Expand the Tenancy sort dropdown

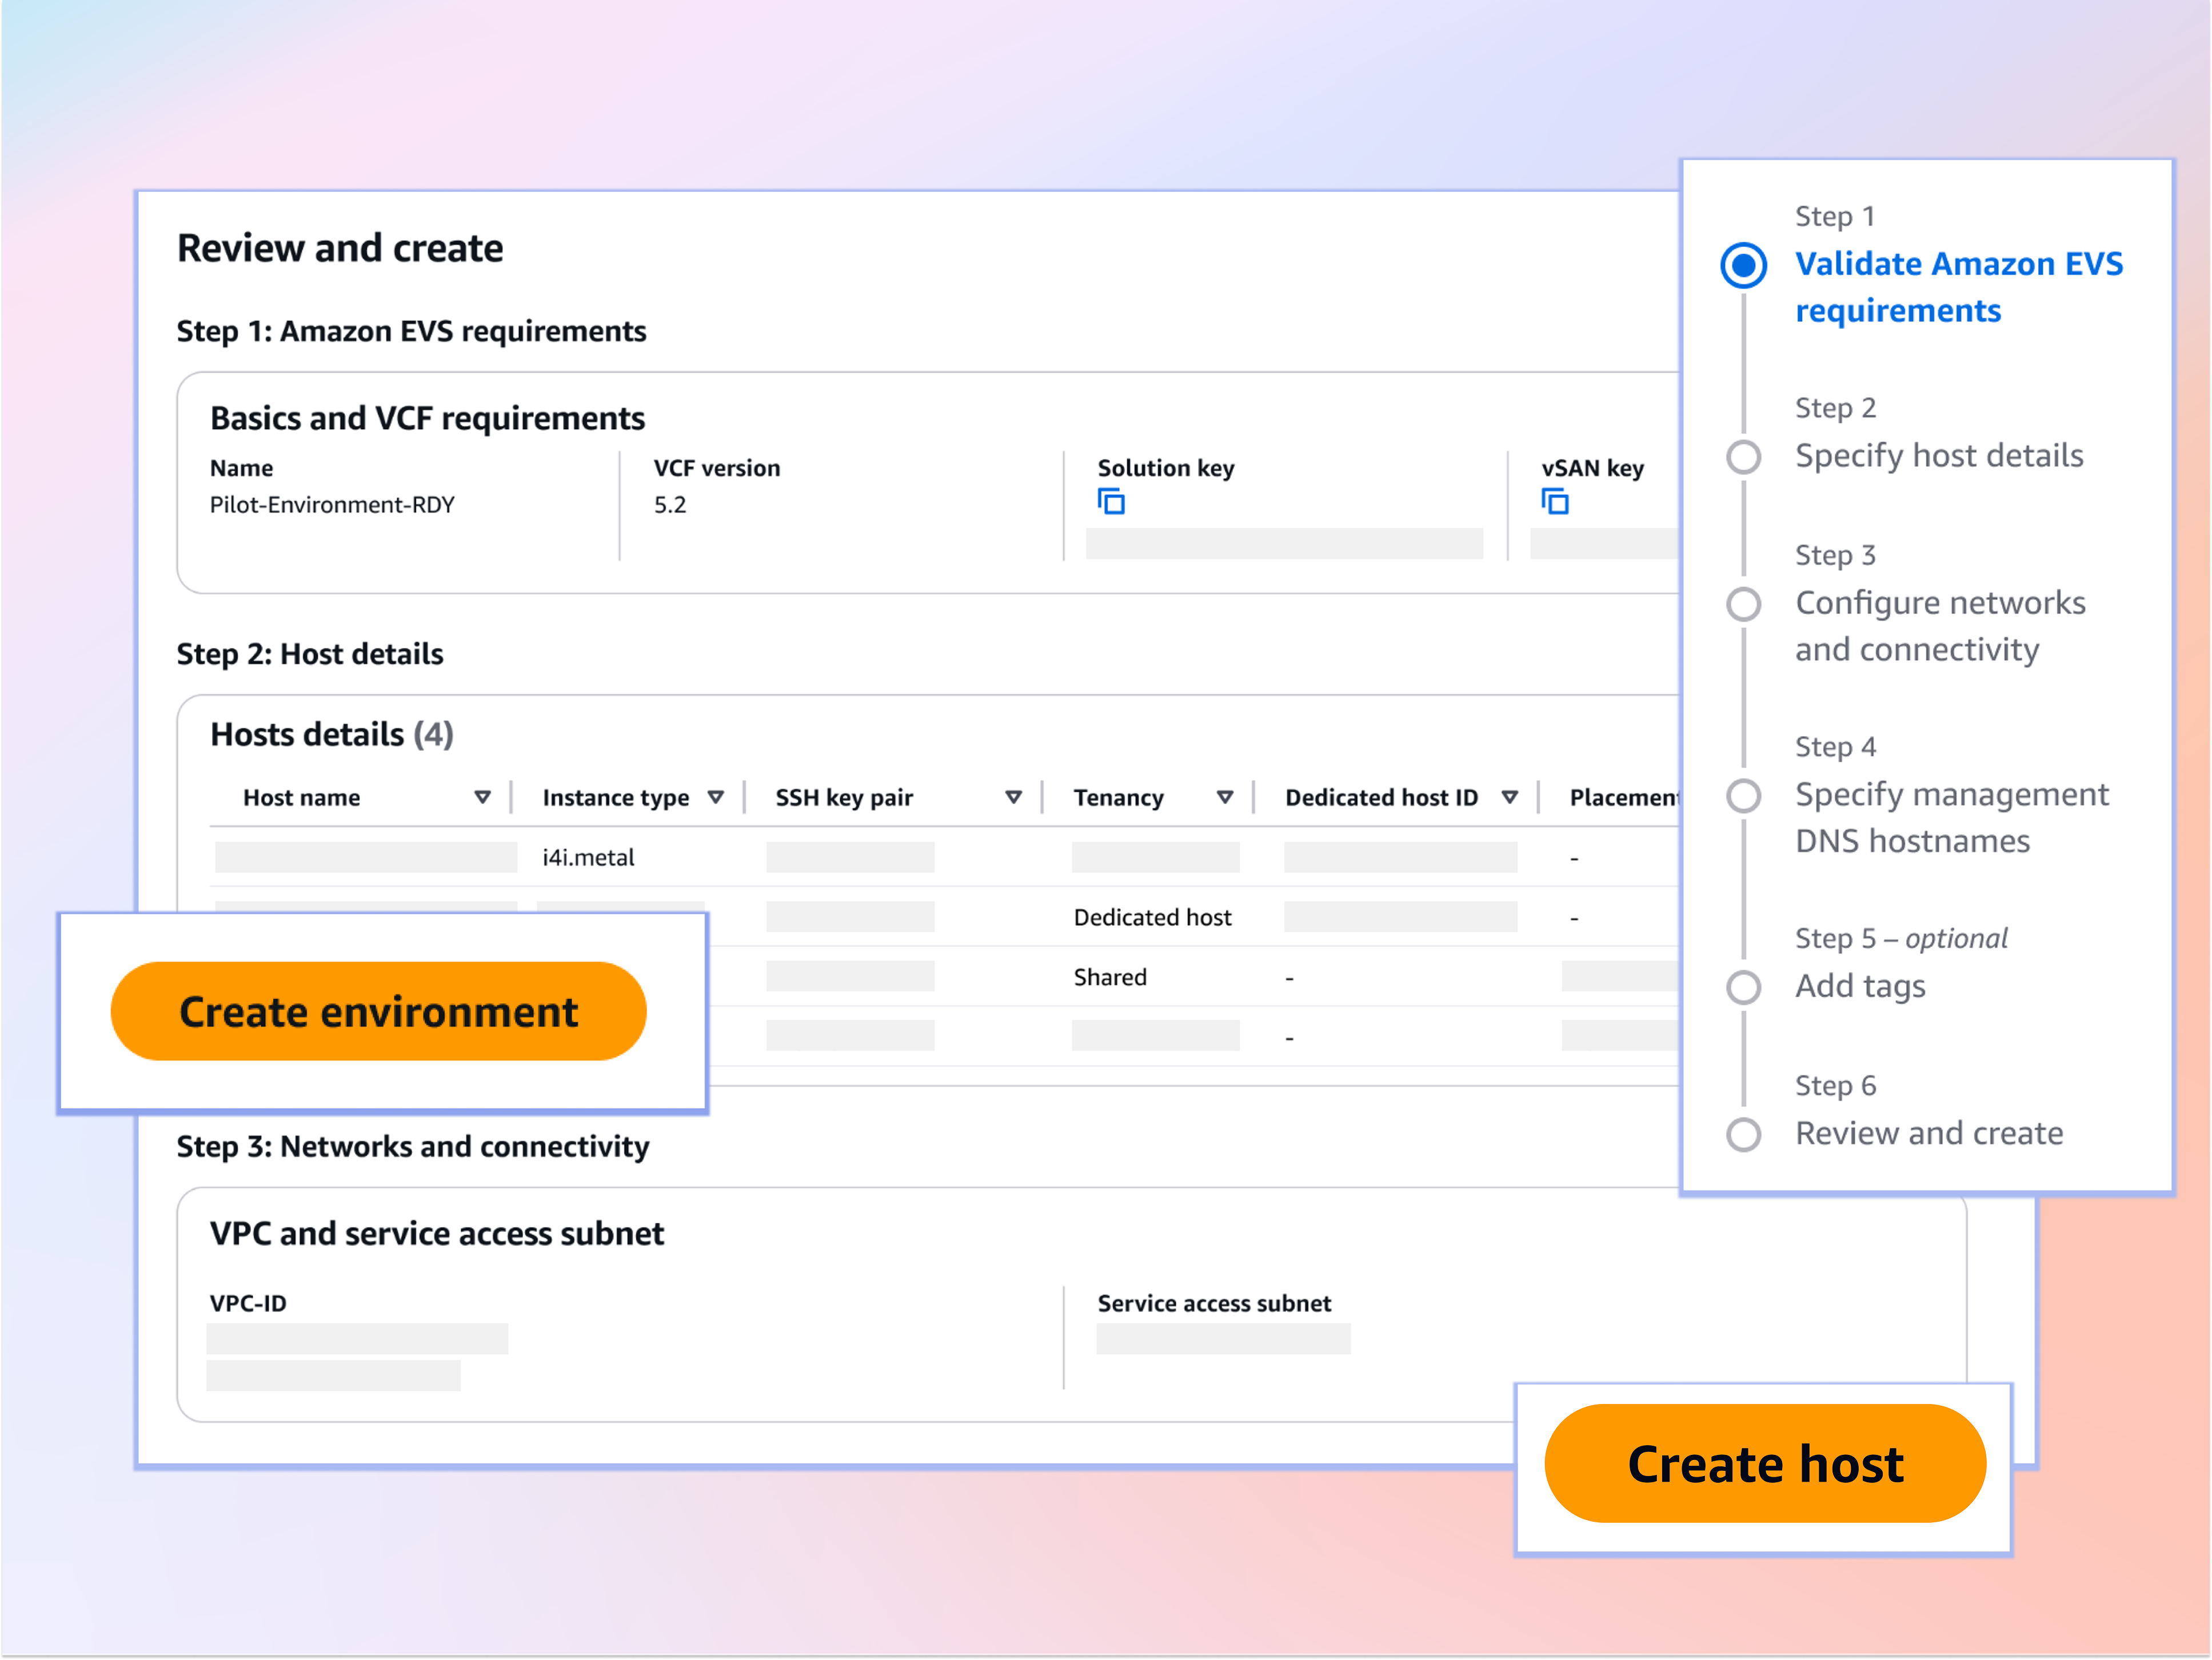click(1225, 797)
